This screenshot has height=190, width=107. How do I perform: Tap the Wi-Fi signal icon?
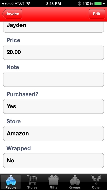tap(28, 3)
